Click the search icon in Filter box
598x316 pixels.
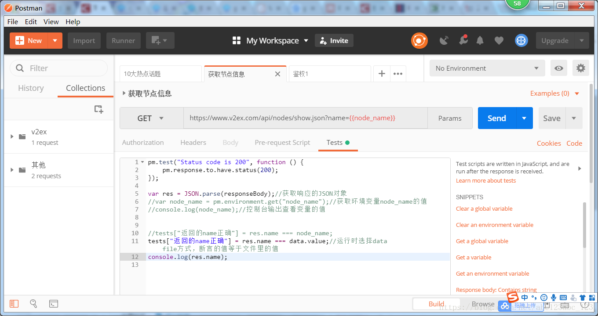(20, 68)
